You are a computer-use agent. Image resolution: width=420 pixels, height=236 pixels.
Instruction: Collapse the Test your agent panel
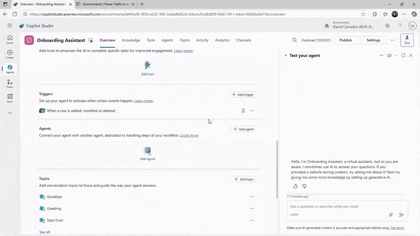tap(286, 56)
